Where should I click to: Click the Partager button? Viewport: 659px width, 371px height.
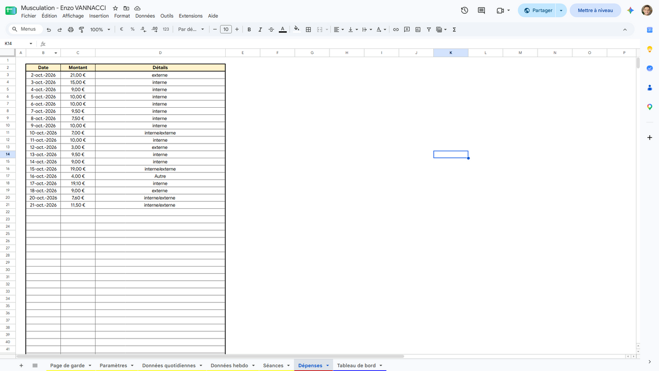point(537,10)
